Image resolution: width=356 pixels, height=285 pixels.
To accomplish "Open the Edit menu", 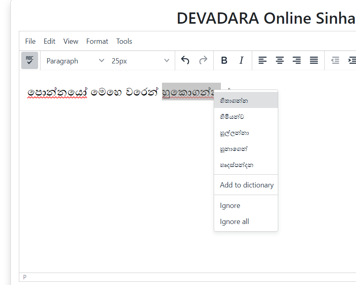I will pos(49,41).
